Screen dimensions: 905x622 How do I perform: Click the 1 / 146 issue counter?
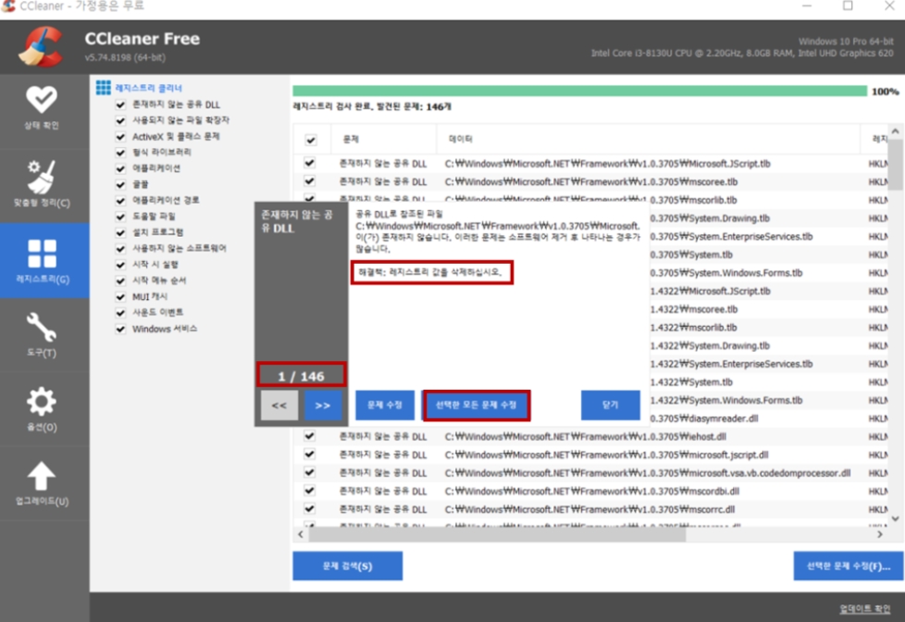(302, 376)
